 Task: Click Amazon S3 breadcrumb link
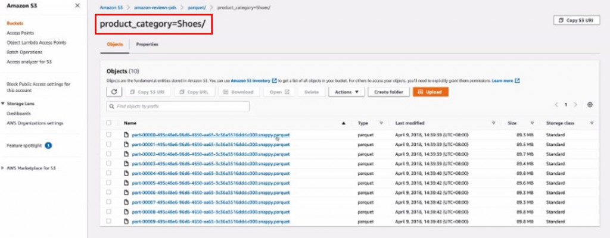coord(111,7)
